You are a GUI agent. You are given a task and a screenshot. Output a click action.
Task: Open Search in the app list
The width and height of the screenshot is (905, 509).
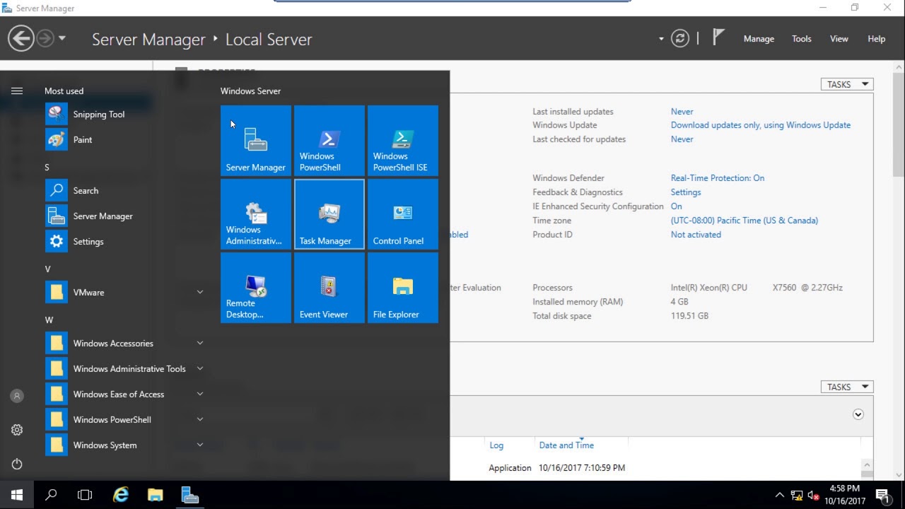point(124,190)
